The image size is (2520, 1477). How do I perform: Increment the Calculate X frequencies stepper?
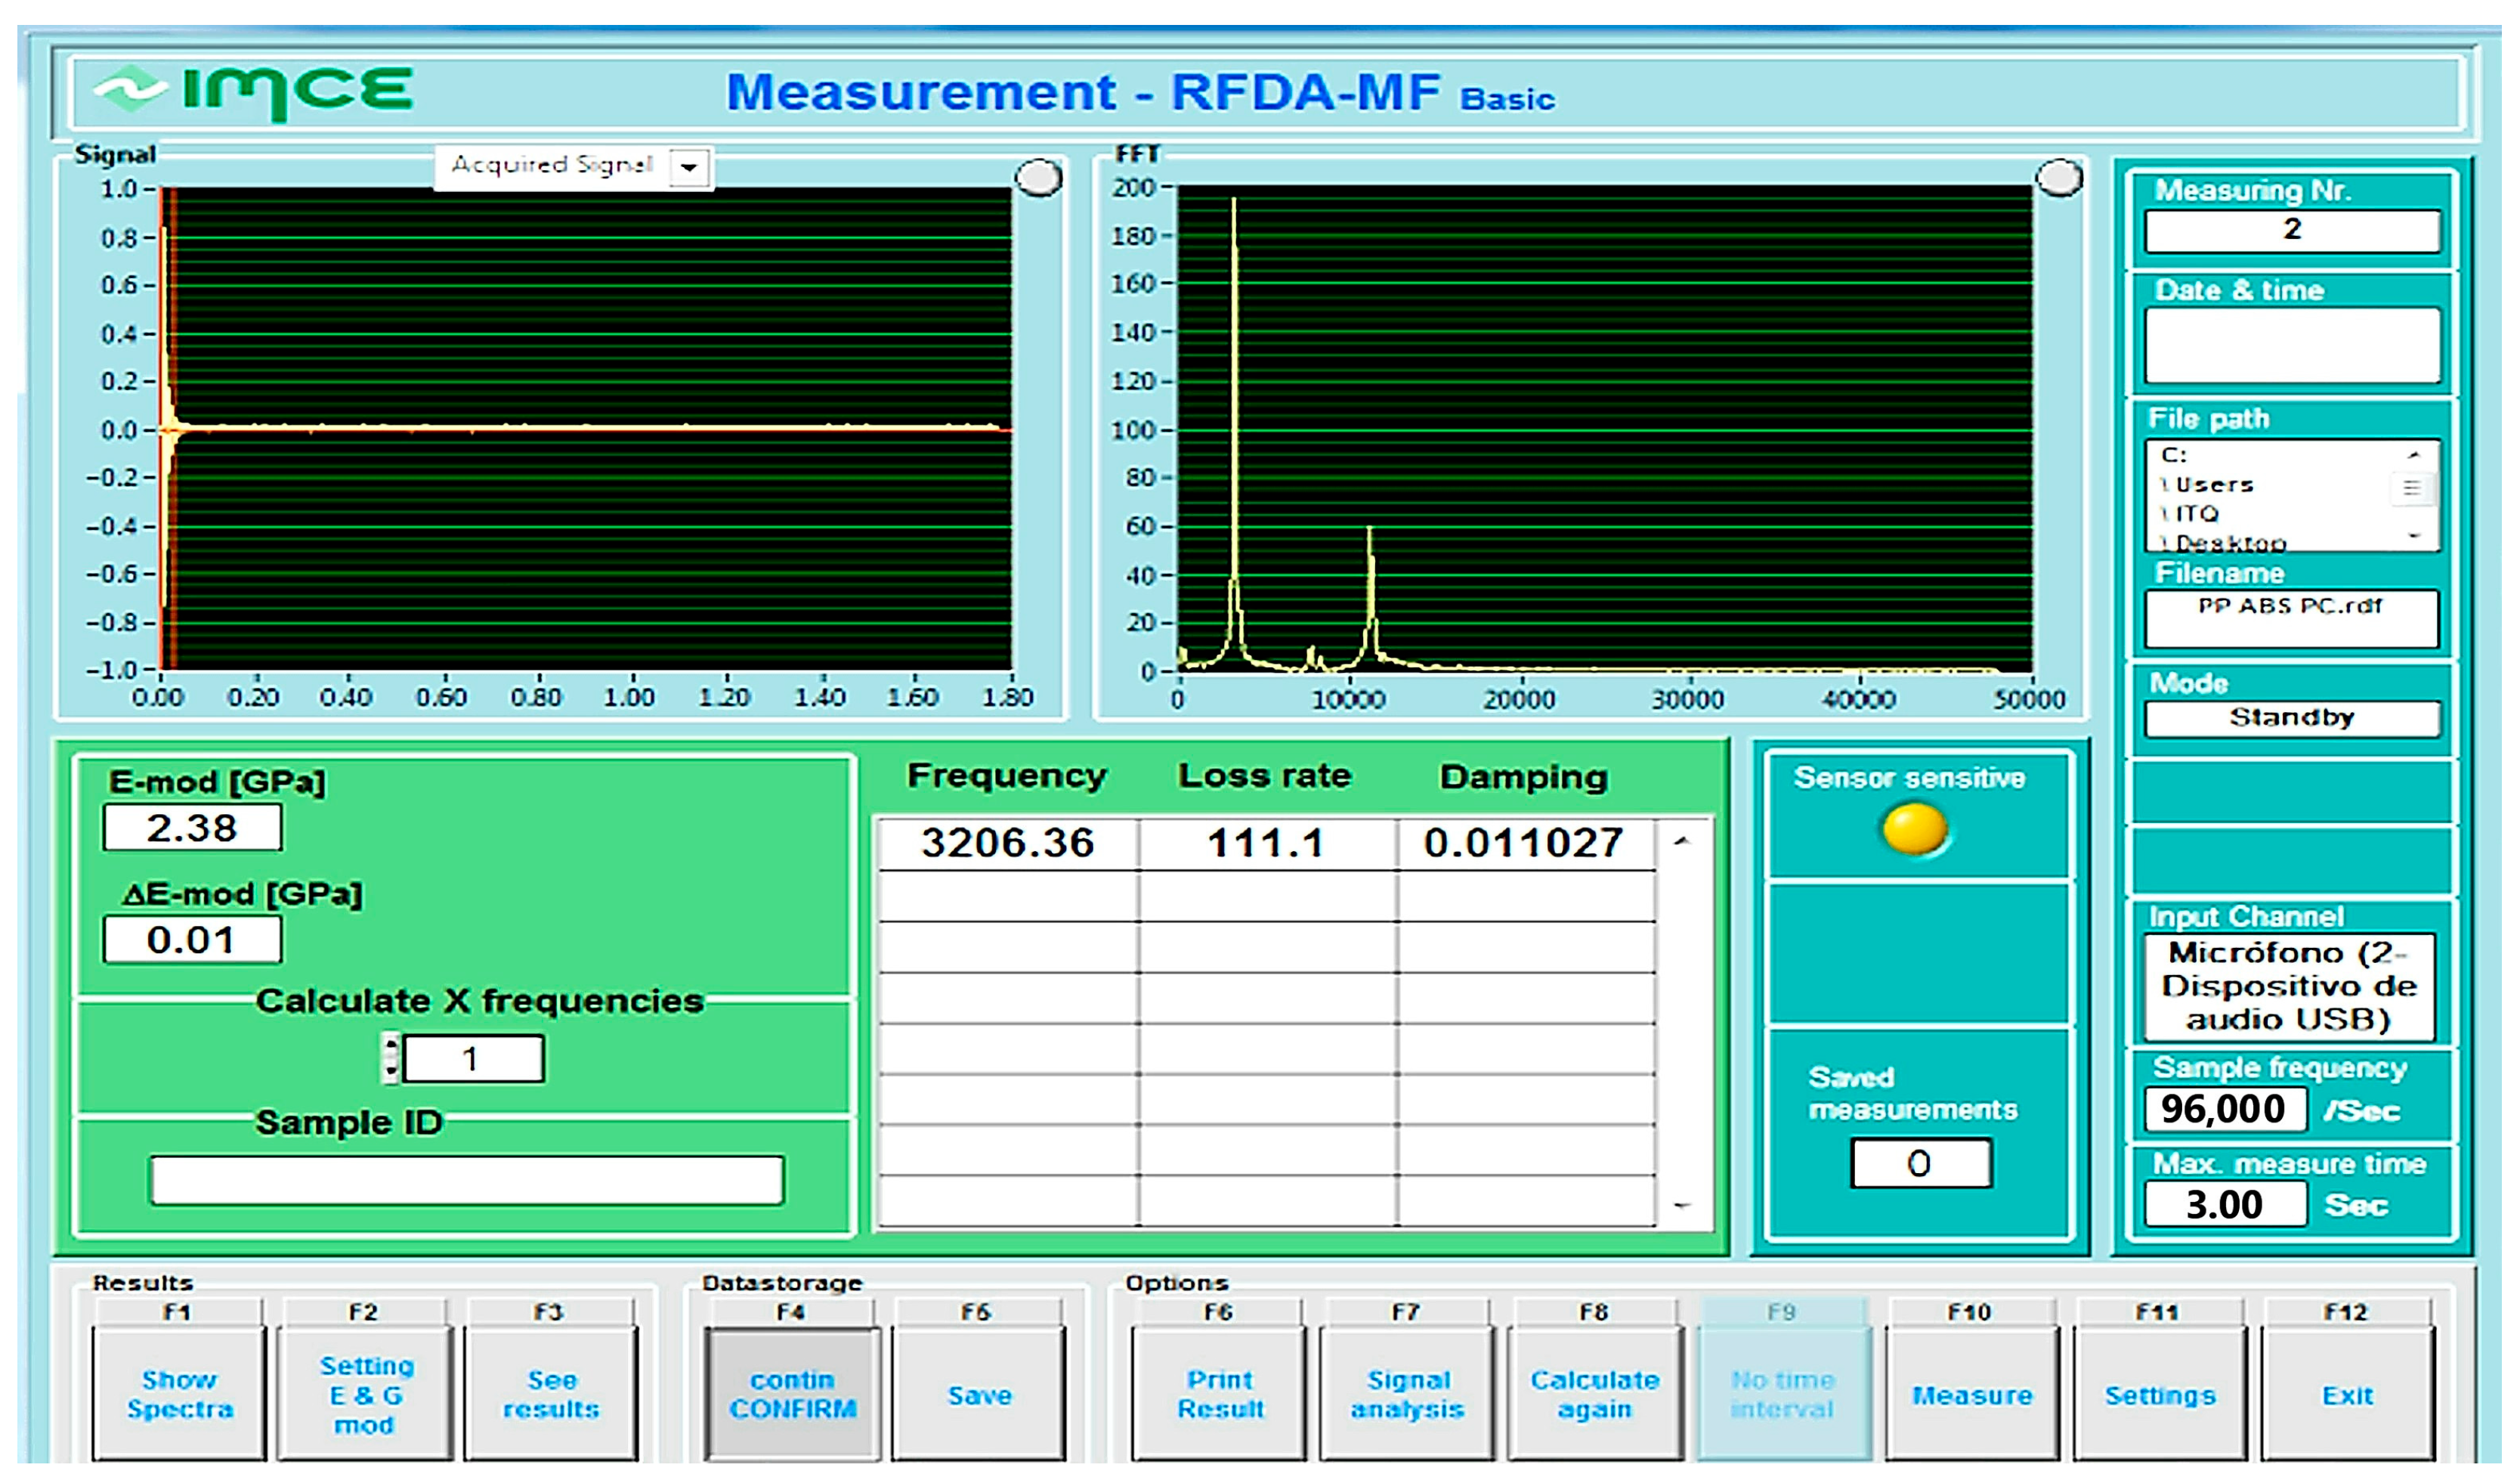pyautogui.click(x=391, y=1045)
